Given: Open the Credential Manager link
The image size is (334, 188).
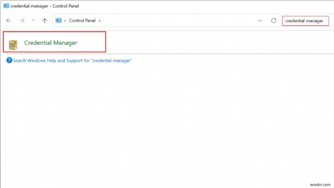Looking at the screenshot, I should (51, 43).
